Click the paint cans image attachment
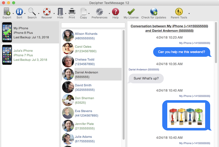The image size is (219, 147). coord(186,115)
